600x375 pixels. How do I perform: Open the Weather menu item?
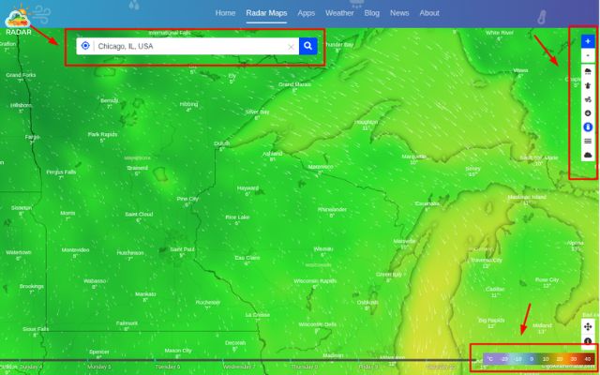coord(339,13)
